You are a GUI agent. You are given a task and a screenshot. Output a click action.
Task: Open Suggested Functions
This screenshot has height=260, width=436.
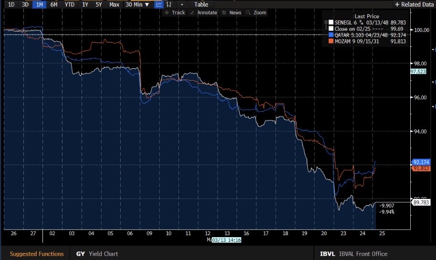click(x=37, y=254)
